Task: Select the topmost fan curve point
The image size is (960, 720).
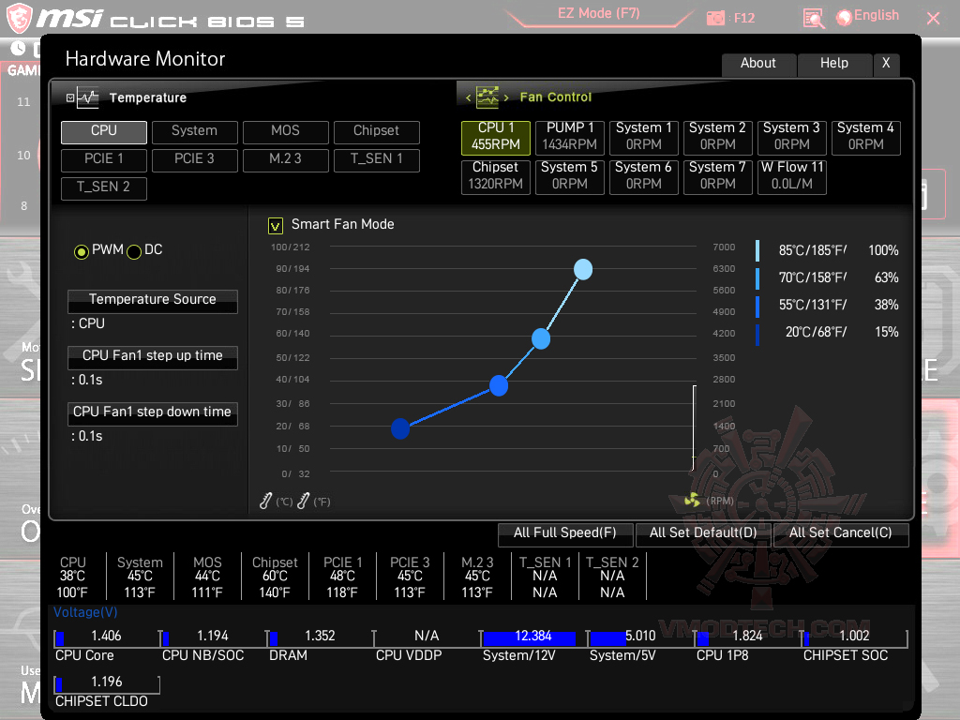Action: point(583,269)
